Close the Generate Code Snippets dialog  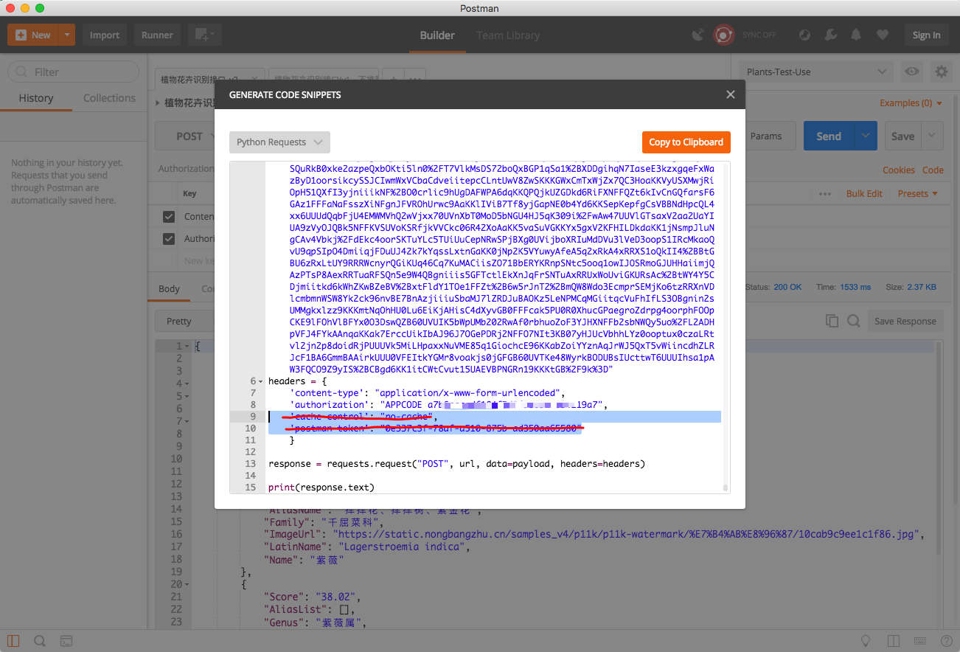(x=731, y=94)
